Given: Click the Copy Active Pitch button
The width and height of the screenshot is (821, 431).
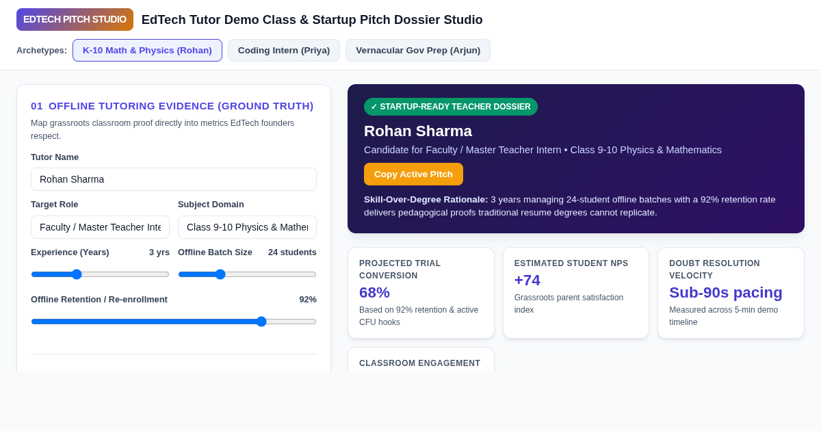Looking at the screenshot, I should click(x=413, y=174).
